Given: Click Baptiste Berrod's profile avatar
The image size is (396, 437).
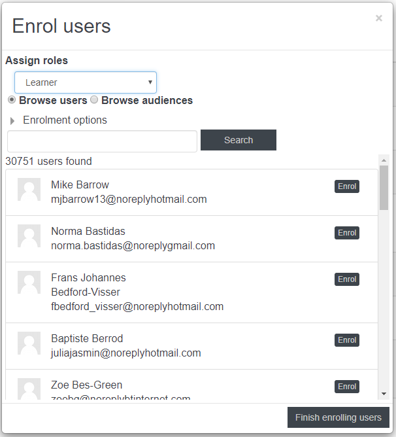Looking at the screenshot, I should click(29, 343).
